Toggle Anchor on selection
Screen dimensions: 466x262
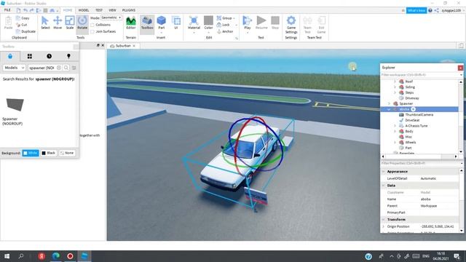(225, 31)
